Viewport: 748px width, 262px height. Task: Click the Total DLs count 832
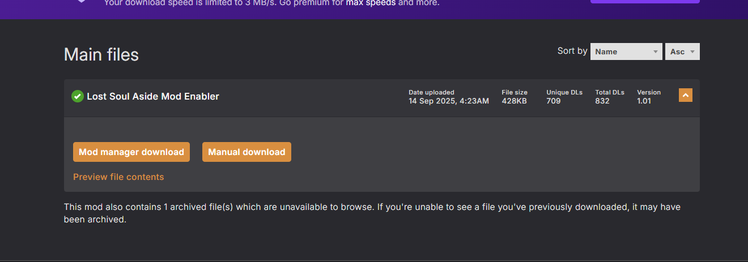(602, 101)
